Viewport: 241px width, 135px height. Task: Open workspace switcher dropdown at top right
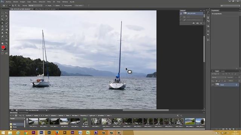(230, 6)
